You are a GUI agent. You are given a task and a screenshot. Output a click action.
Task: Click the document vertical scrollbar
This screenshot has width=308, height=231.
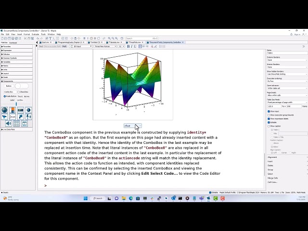[x=265, y=165]
